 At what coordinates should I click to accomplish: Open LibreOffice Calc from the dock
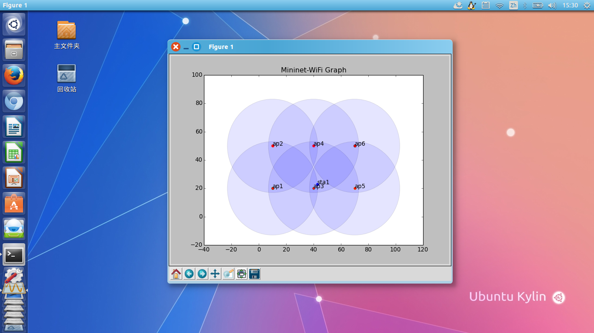click(14, 152)
